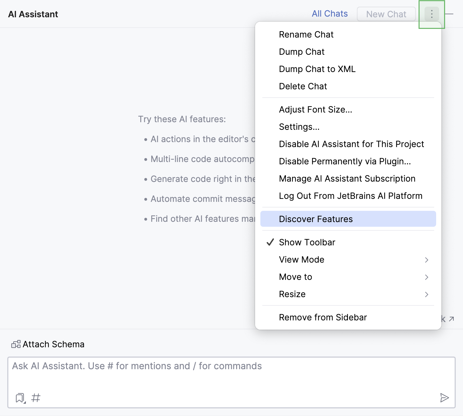Viewport: 463px width, 416px height.
Task: Click 'Try these AI features:' heading text
Action: tap(182, 119)
